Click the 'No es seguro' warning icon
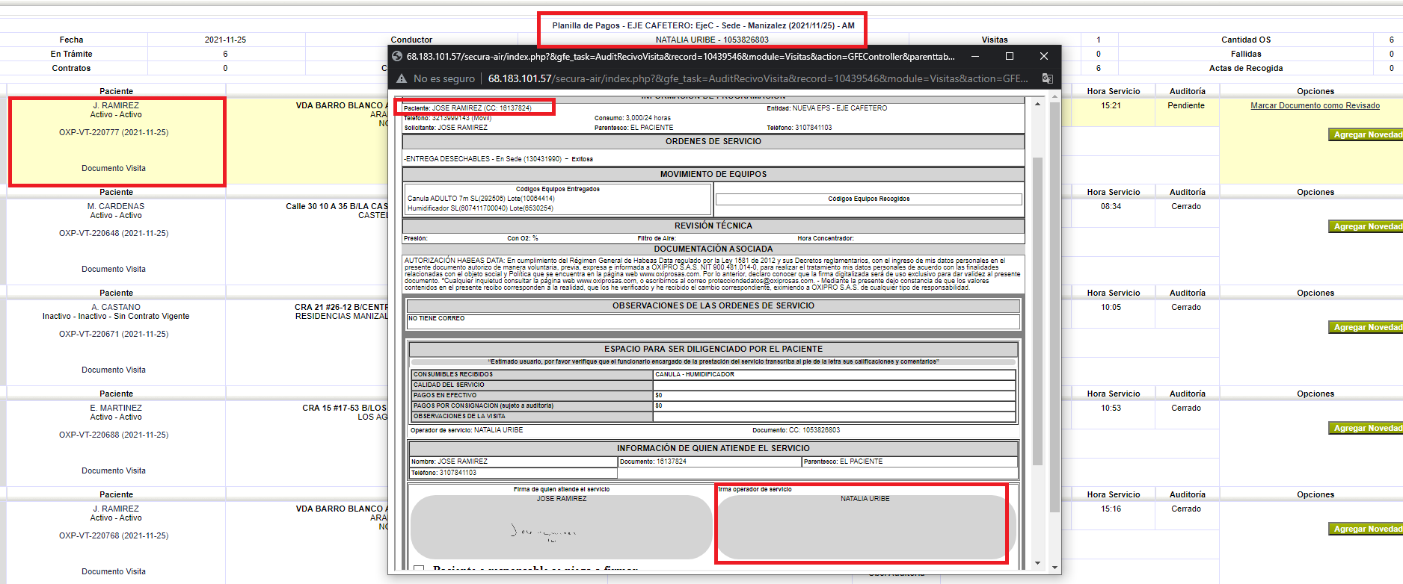The width and height of the screenshot is (1403, 584). click(x=402, y=78)
